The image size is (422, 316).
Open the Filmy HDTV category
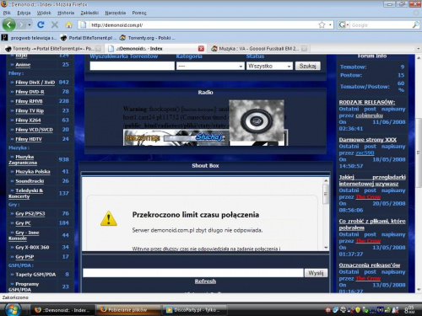(x=29, y=139)
